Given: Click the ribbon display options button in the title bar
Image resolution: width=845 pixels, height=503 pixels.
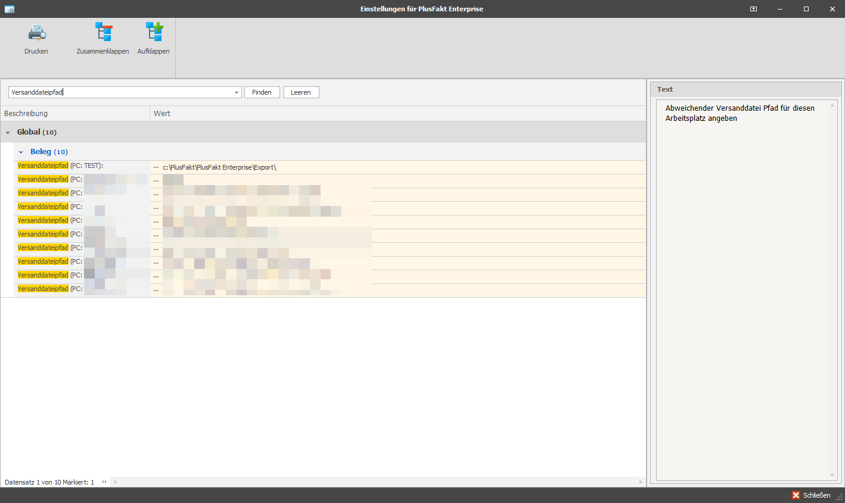Looking at the screenshot, I should pyautogui.click(x=753, y=9).
